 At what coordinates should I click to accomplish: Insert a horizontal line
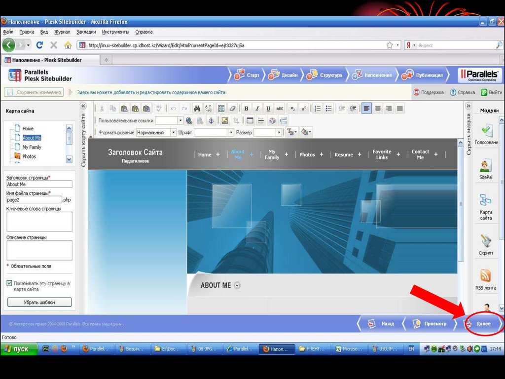261,120
